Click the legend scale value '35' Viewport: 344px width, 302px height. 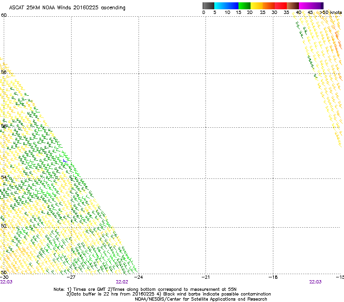(286, 13)
